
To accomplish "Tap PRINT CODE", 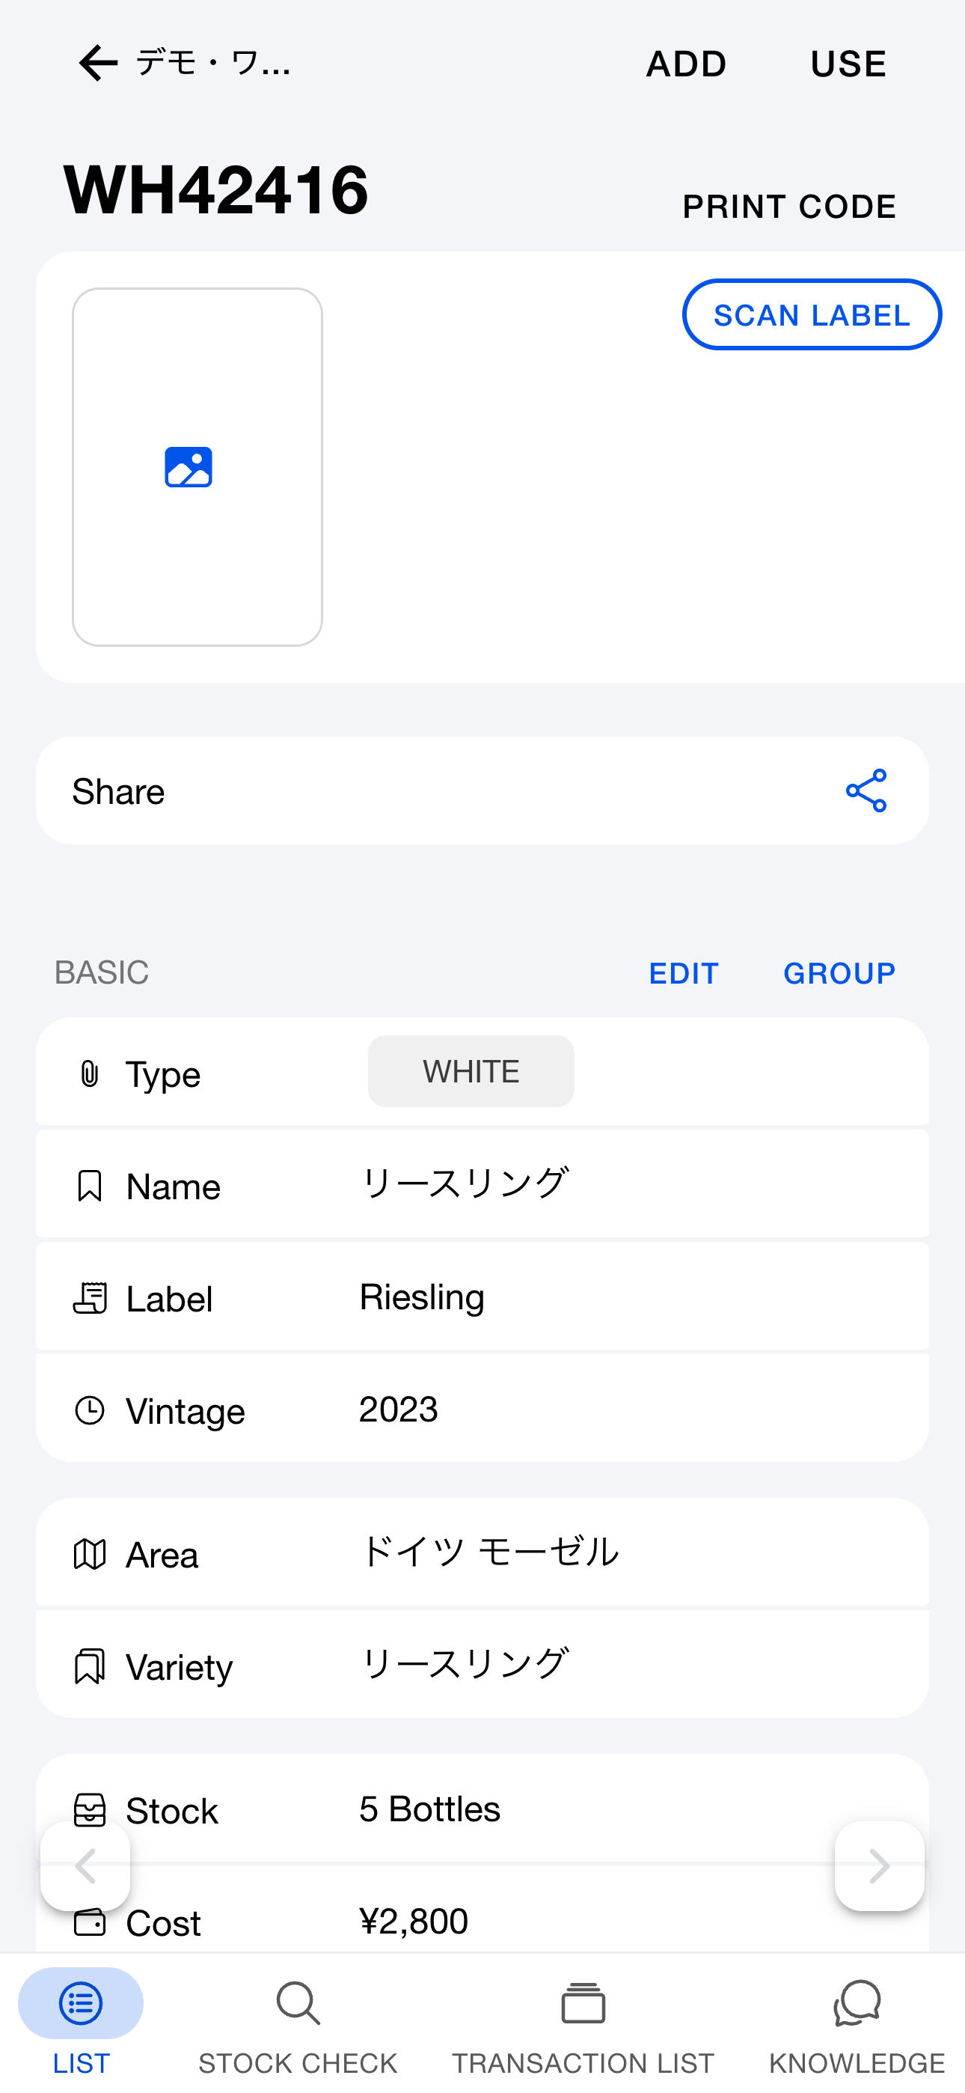I will click(789, 207).
